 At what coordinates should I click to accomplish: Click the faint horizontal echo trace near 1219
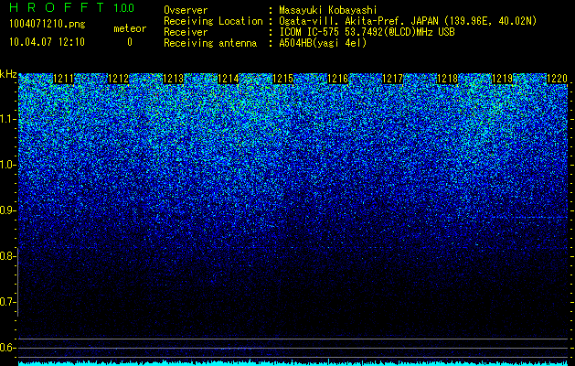[x=528, y=218]
